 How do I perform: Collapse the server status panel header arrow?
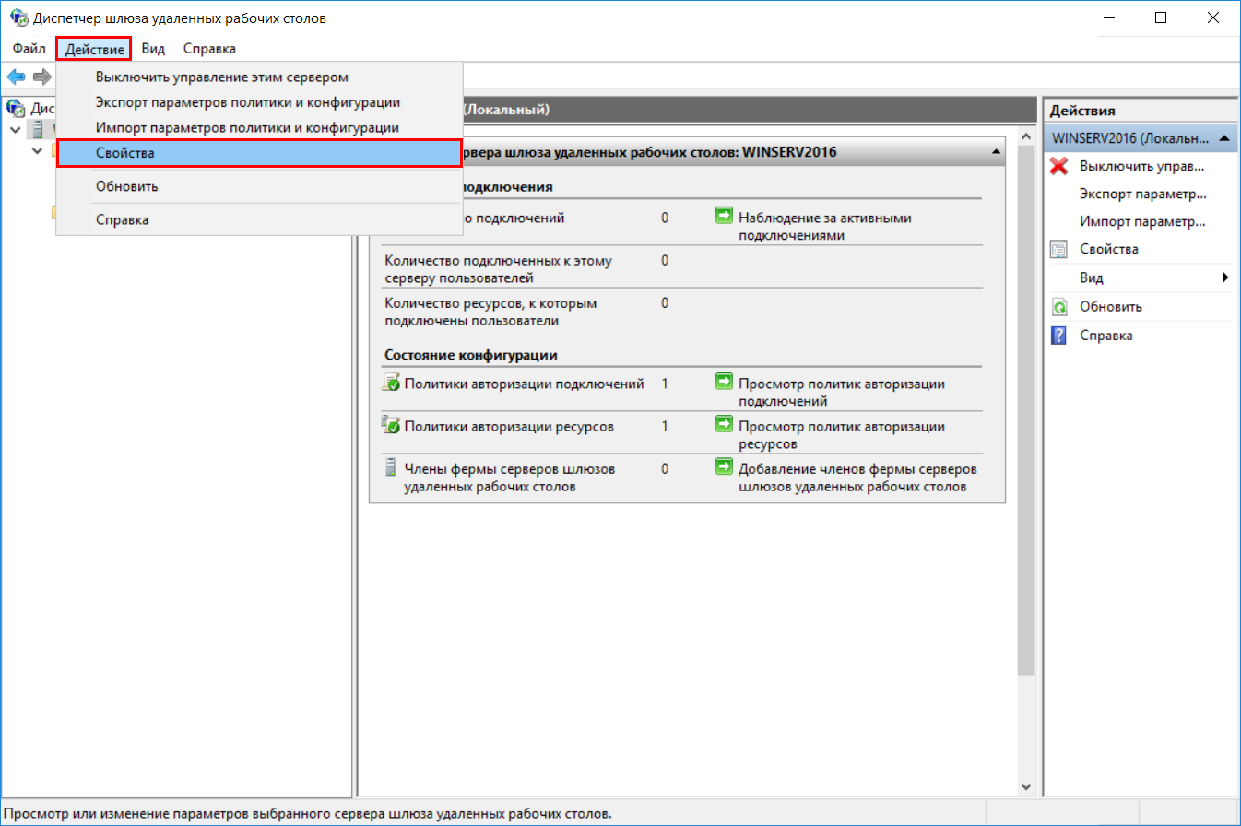996,152
